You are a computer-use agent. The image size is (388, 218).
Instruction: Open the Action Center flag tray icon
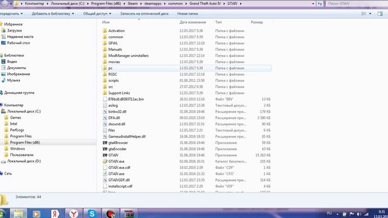352,214
